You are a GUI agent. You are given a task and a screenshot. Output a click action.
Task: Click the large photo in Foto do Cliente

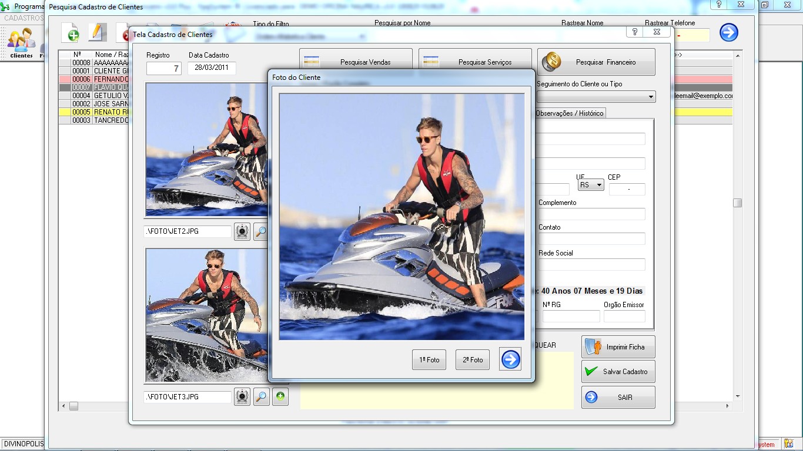tap(401, 217)
